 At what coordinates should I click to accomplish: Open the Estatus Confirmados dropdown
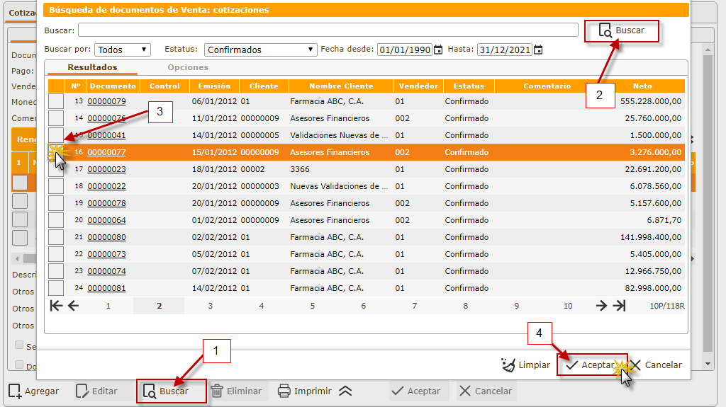[x=261, y=50]
